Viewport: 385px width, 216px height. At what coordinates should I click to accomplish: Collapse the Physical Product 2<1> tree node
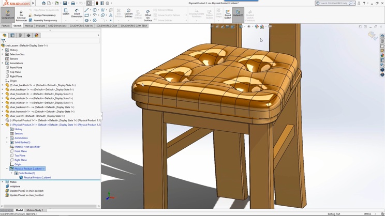[3, 125]
